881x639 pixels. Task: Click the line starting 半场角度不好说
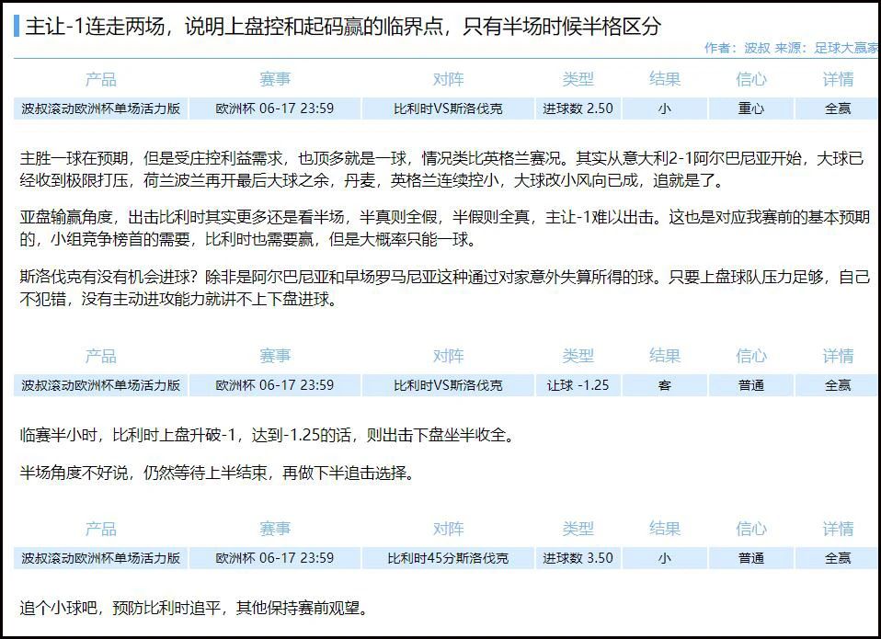[x=217, y=473]
